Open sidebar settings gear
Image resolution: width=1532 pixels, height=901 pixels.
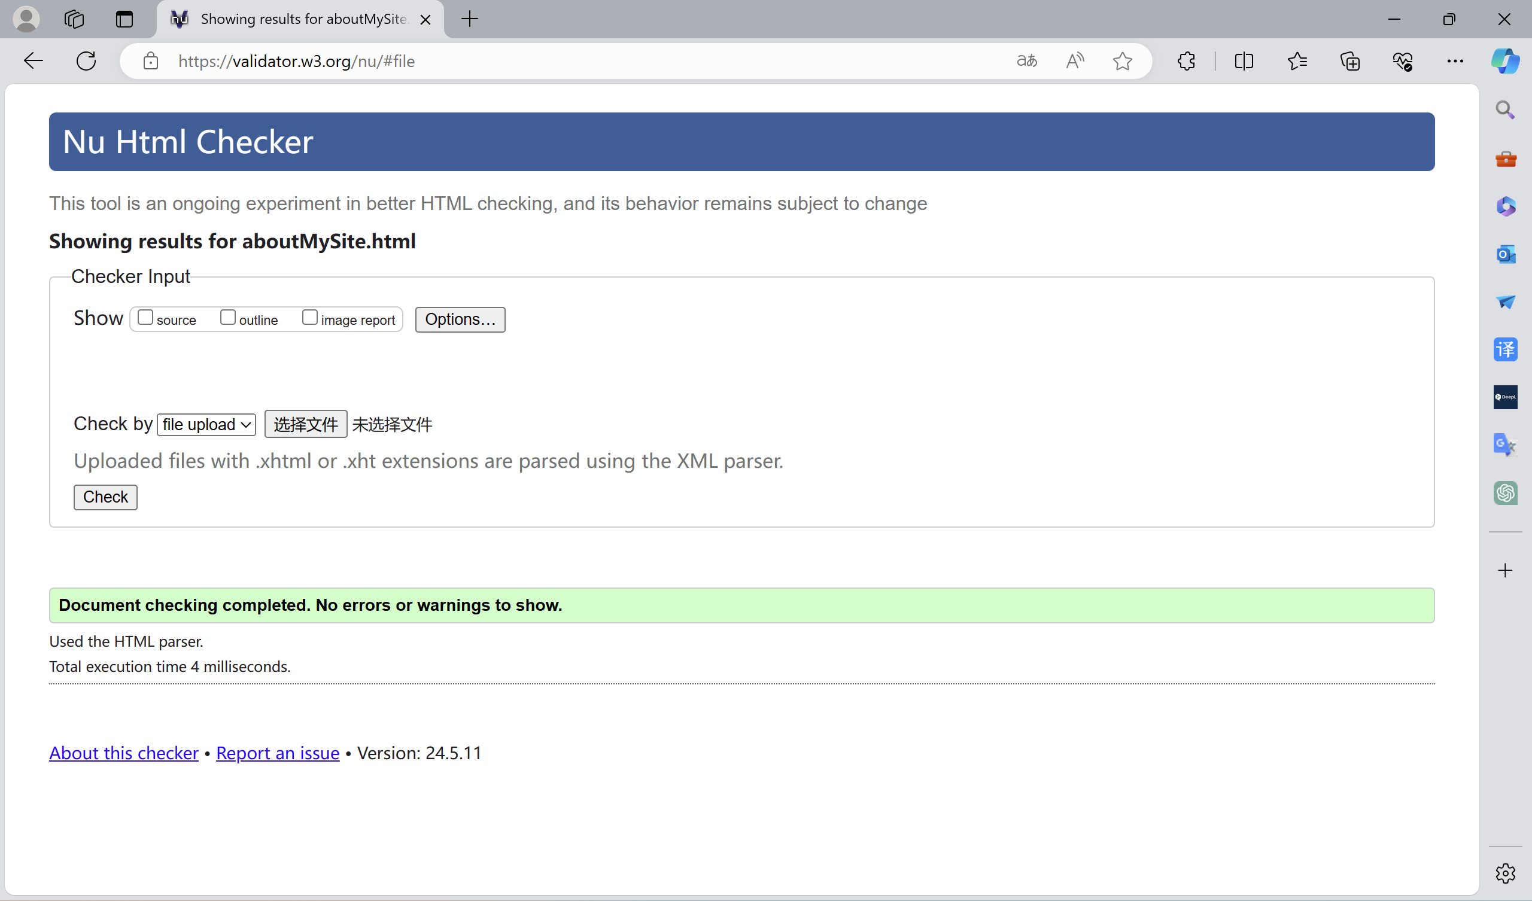click(1505, 873)
